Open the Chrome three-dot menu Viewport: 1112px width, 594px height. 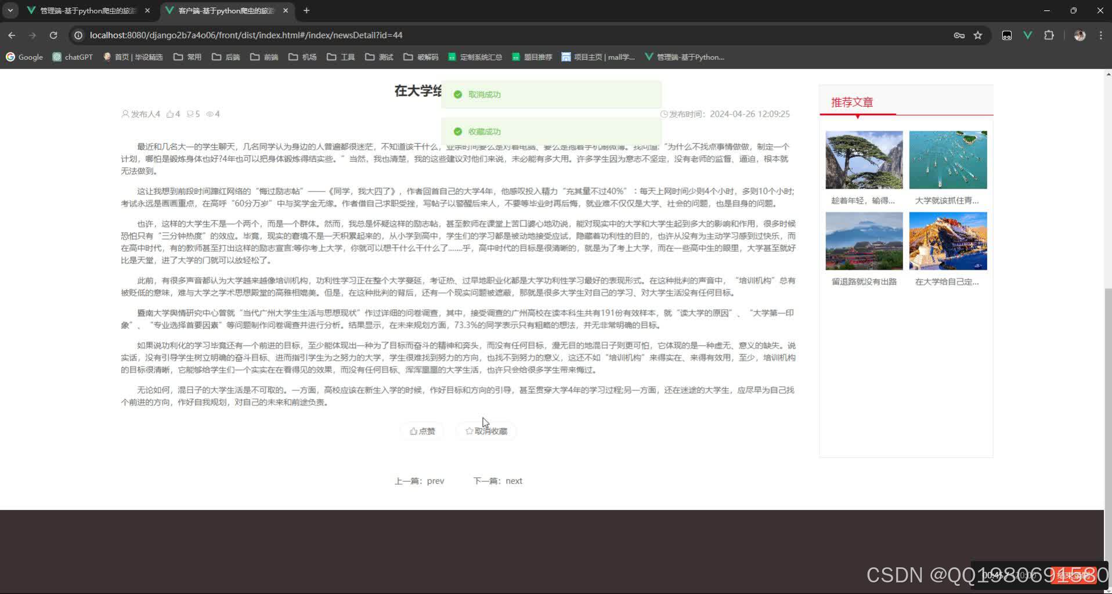[x=1100, y=35]
